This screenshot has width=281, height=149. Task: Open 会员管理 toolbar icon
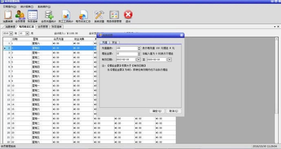coord(20,16)
